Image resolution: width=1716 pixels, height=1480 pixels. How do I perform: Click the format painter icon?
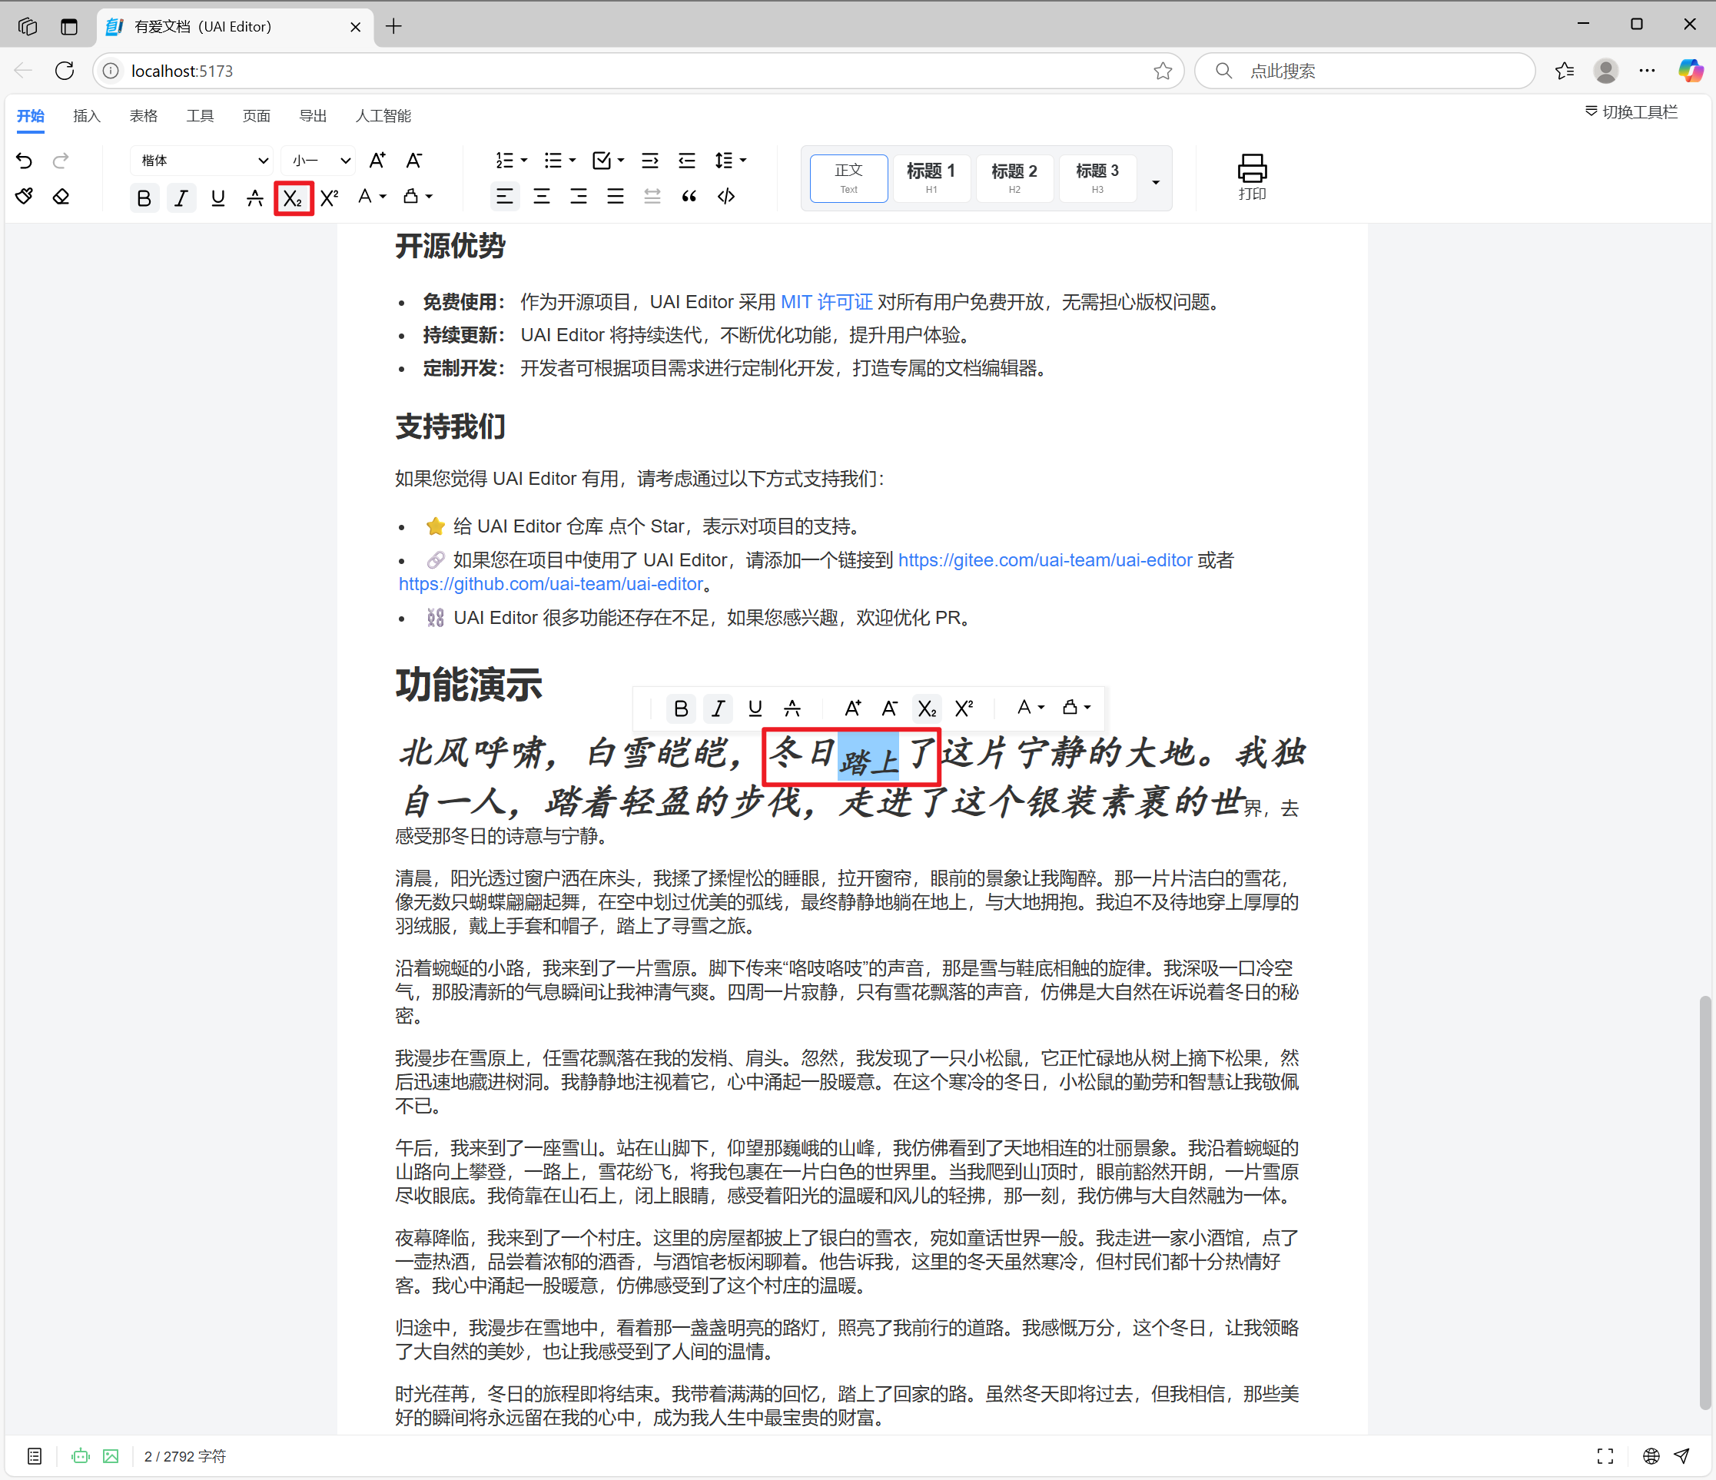24,196
